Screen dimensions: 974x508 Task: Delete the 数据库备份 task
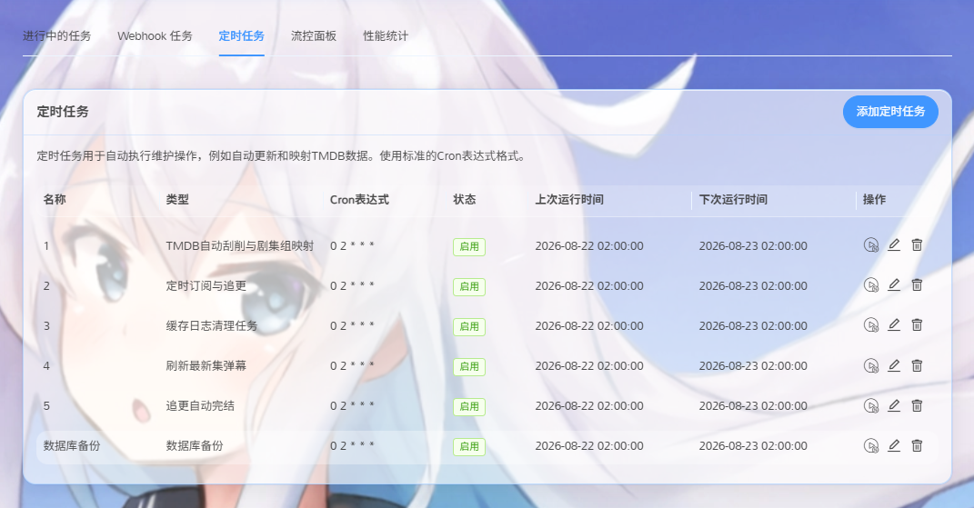917,445
